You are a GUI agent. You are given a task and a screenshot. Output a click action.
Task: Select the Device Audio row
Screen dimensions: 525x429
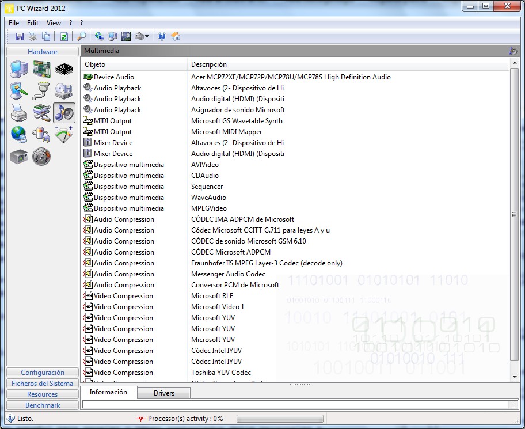coord(295,77)
